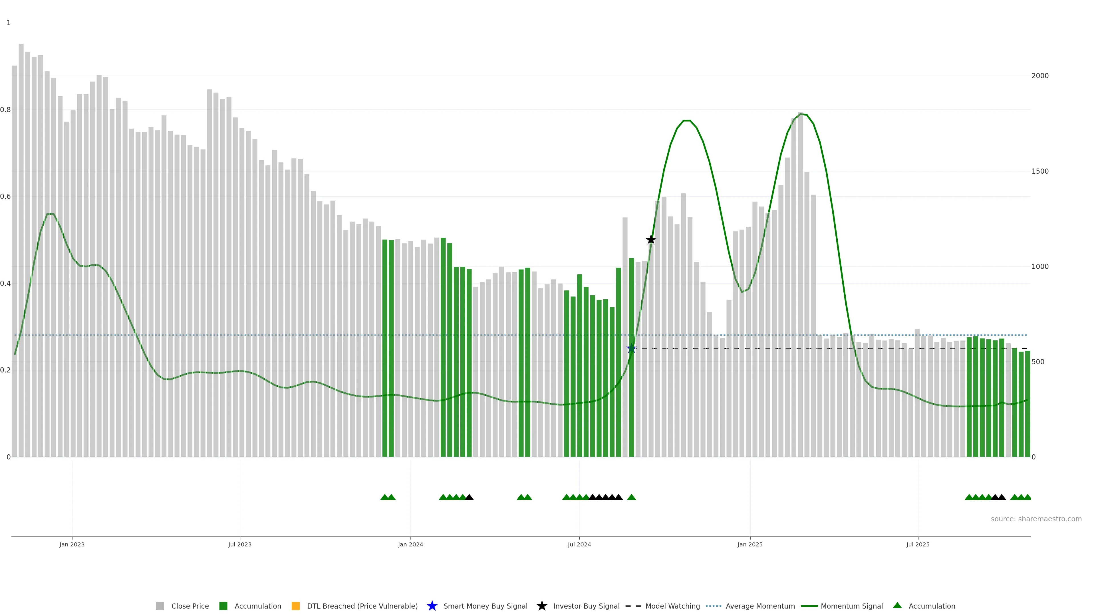Click the 0.8 left axis momentum label
This screenshot has height=616, width=1096.
coord(5,110)
